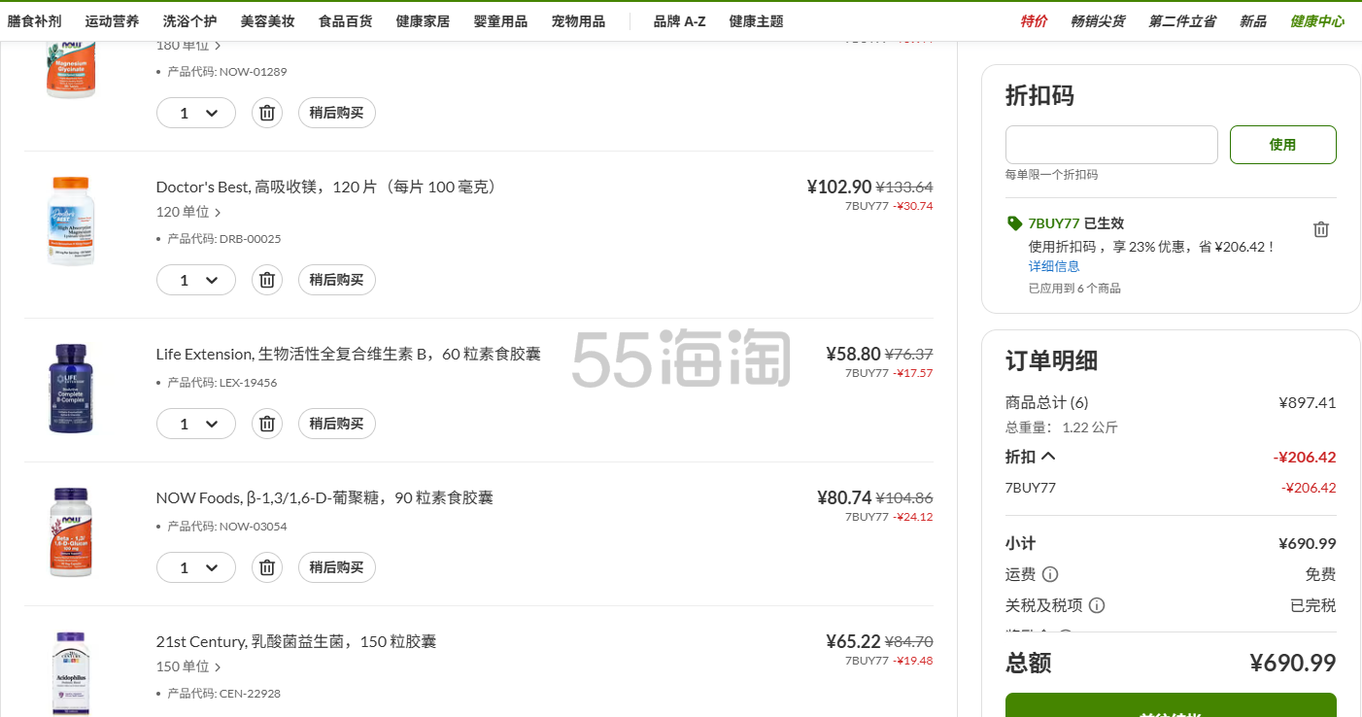This screenshot has width=1362, height=717.
Task: Save the NOW Foods Beta-Glucan item for later
Action: [336, 567]
